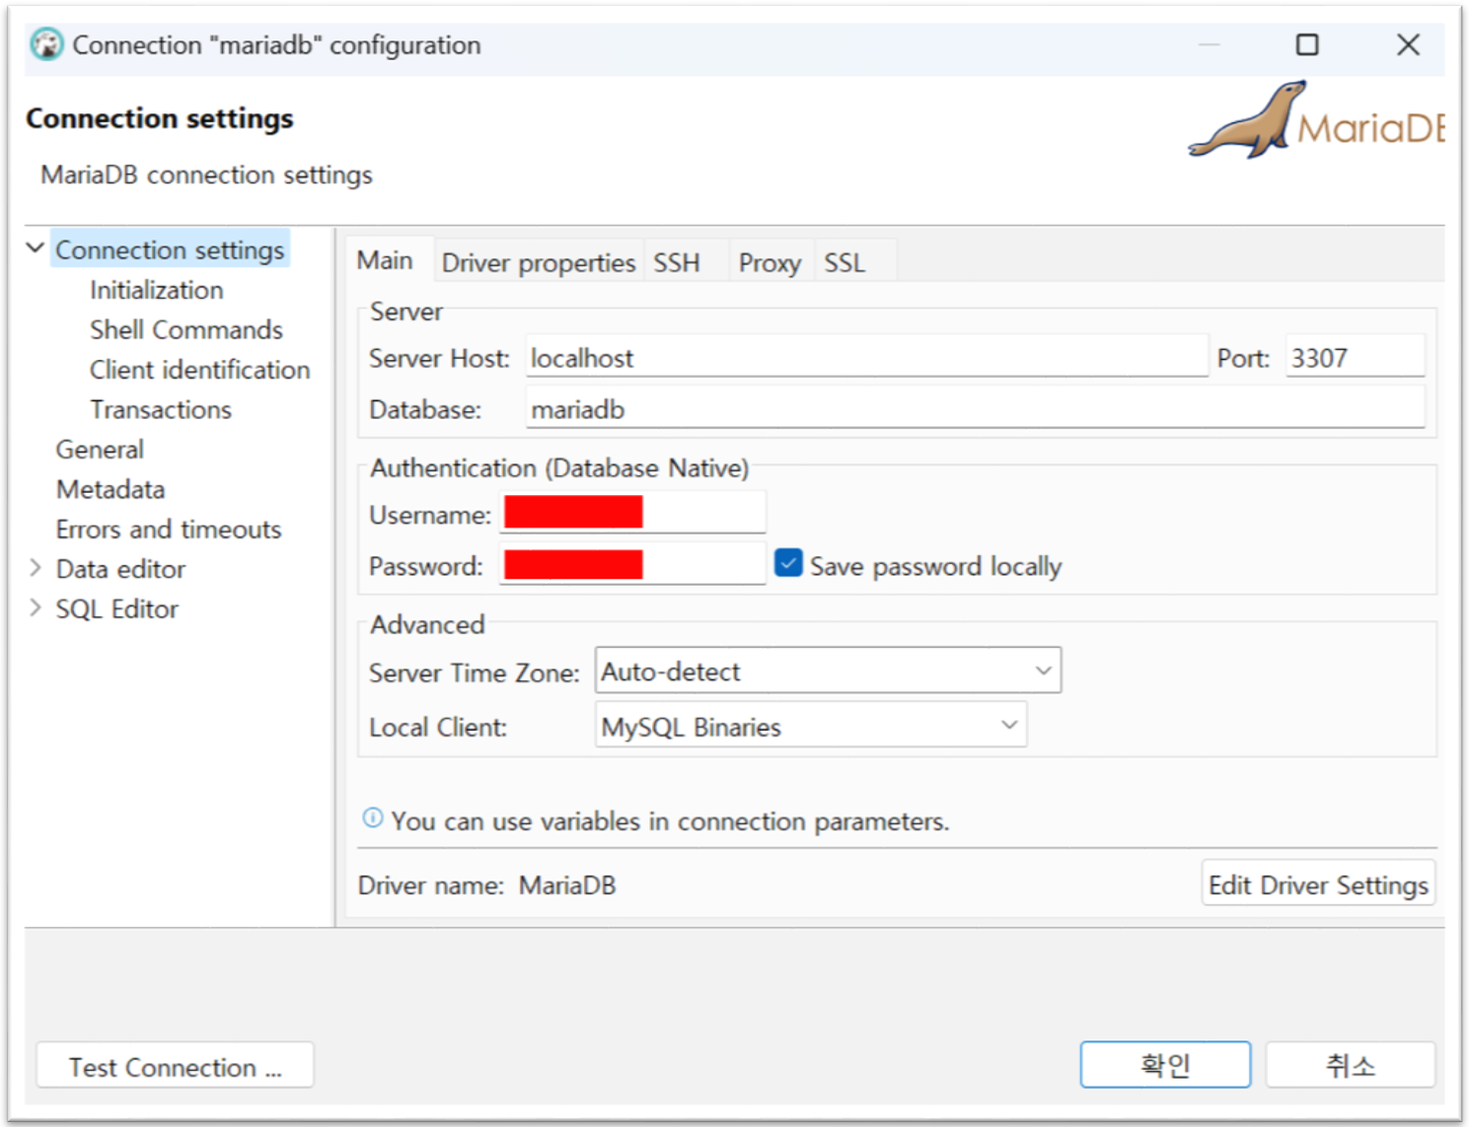This screenshot has height=1127, width=1469.
Task: Click the Port field showing 3307
Action: 1356,357
